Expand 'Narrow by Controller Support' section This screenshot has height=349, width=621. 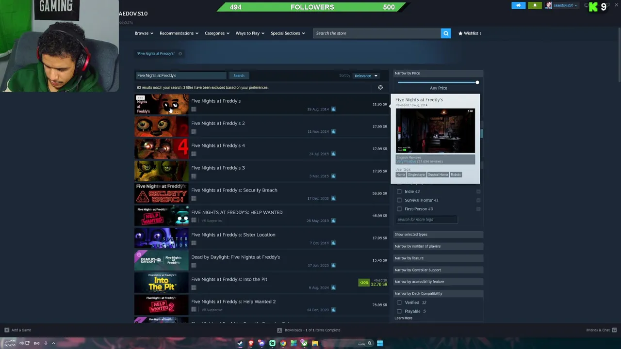click(x=438, y=270)
